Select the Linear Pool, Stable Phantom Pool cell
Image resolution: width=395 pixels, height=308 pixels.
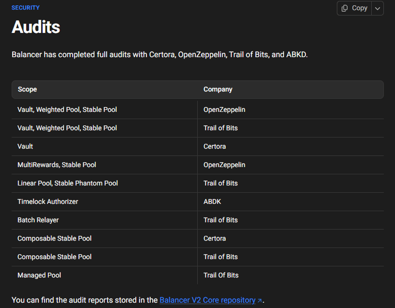tap(67, 183)
